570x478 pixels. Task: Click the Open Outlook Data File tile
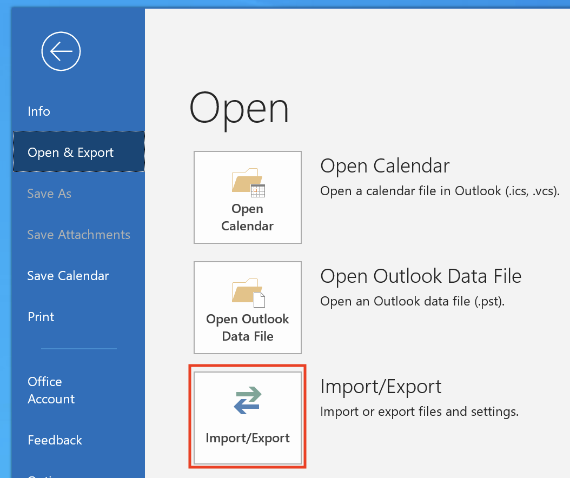tap(248, 308)
